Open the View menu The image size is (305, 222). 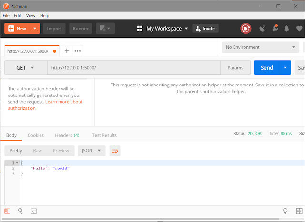coord(30,16)
